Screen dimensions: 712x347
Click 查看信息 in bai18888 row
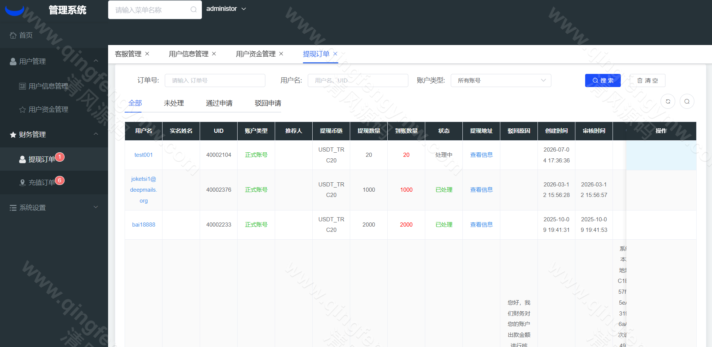click(482, 225)
